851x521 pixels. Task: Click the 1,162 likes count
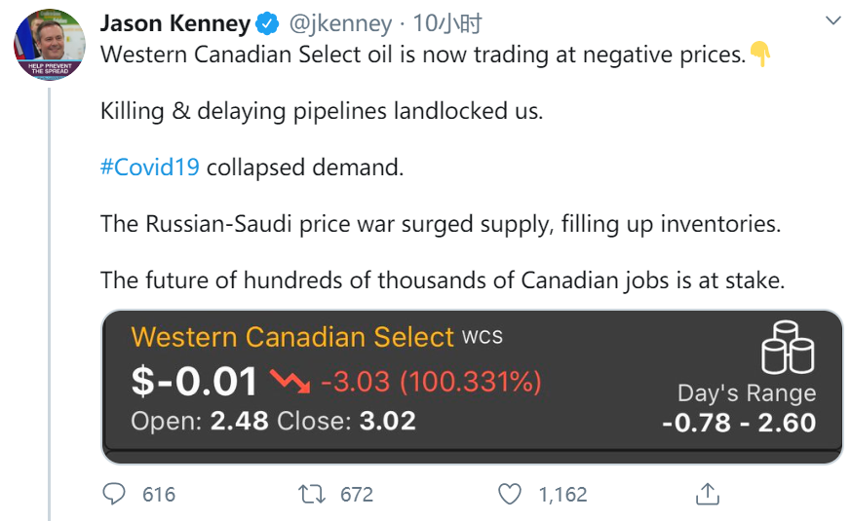pyautogui.click(x=562, y=495)
